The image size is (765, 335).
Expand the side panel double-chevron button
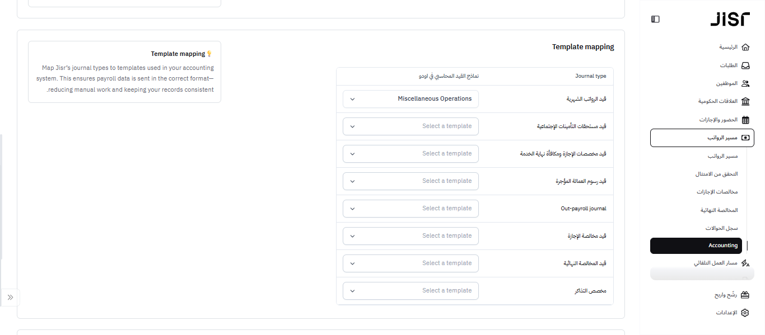pos(10,297)
